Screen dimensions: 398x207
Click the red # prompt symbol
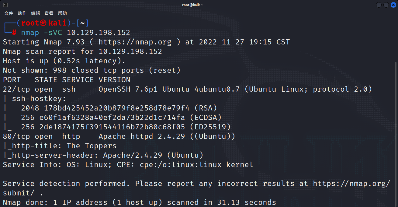click(x=14, y=33)
